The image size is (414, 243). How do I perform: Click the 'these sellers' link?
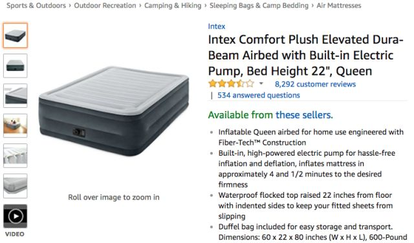[304, 115]
